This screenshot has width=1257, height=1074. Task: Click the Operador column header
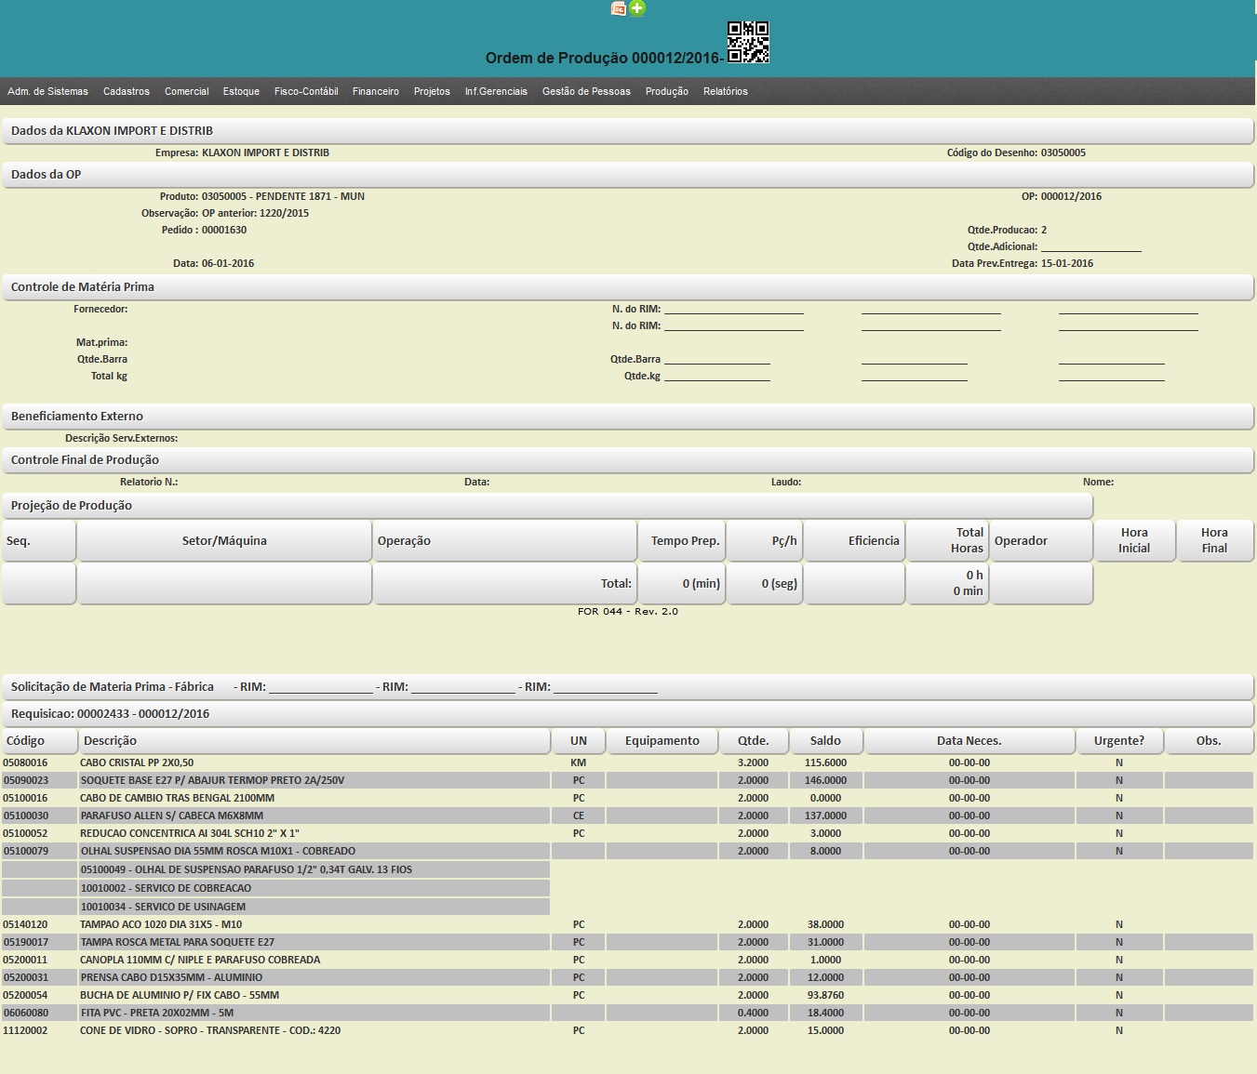(1041, 541)
